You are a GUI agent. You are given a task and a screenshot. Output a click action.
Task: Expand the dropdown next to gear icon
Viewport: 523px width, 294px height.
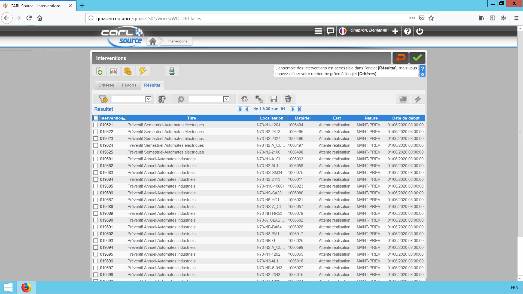click(x=226, y=99)
